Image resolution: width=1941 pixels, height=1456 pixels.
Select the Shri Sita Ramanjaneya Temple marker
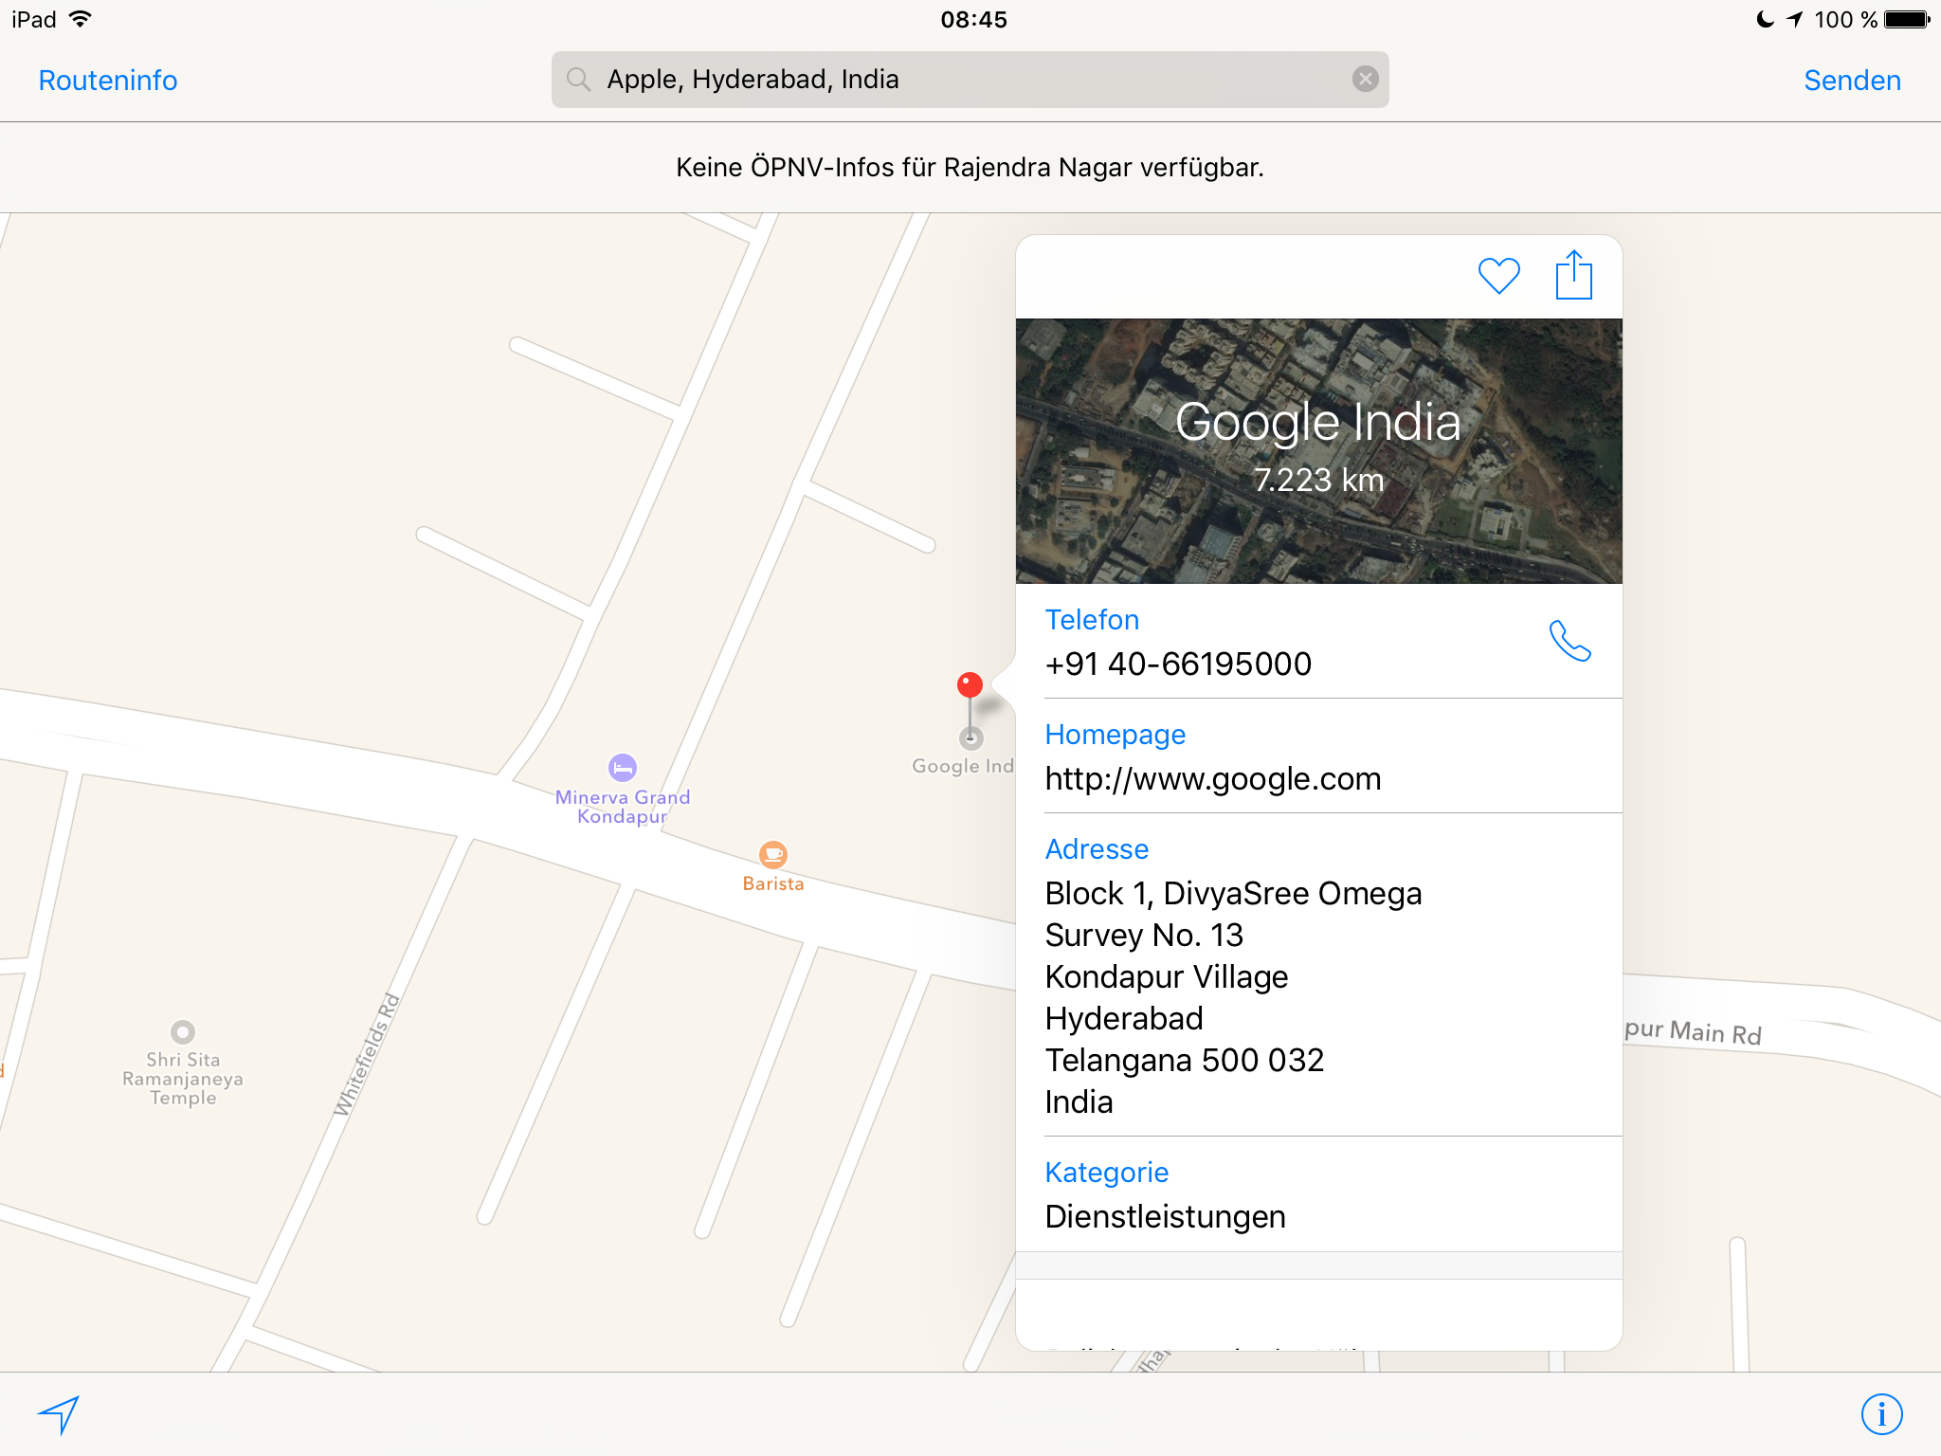pos(183,1032)
